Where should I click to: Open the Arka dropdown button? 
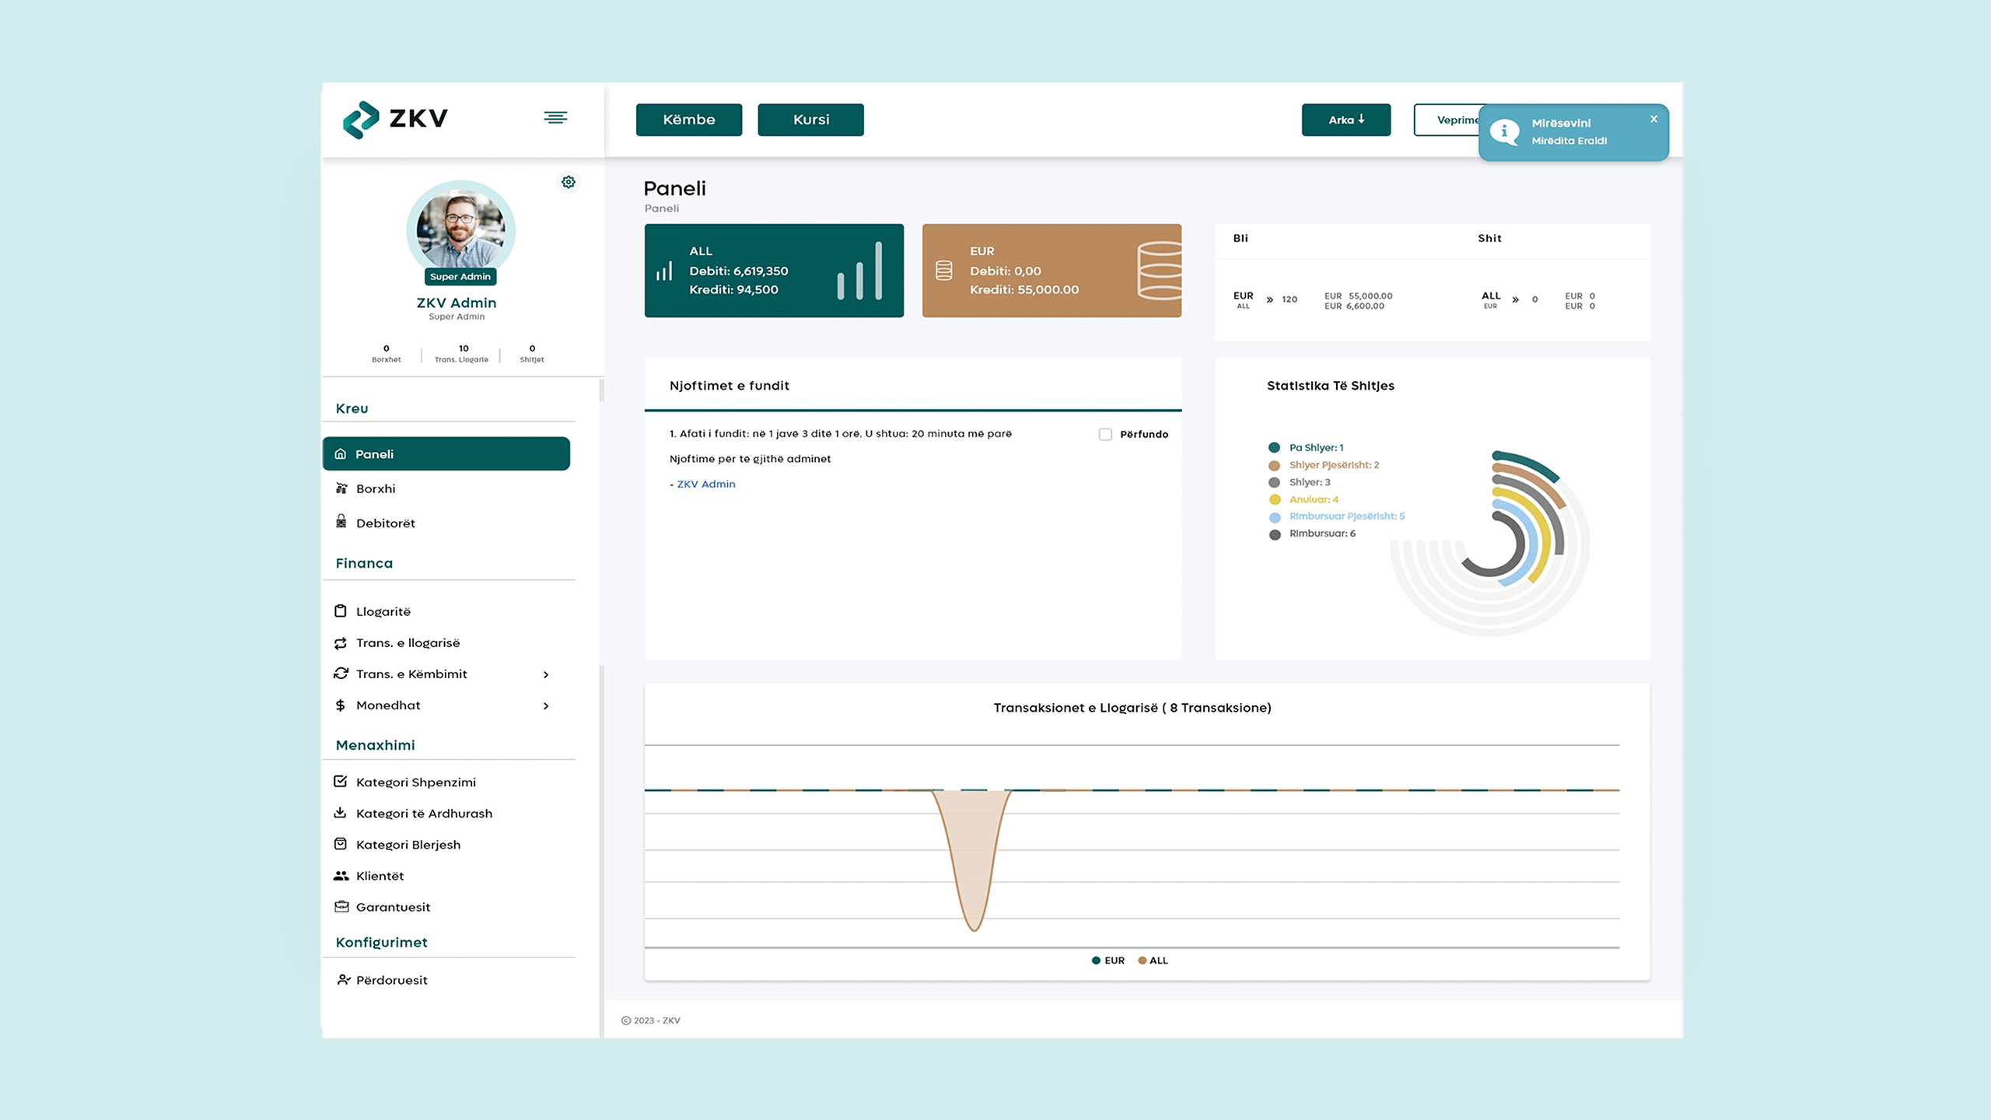[1345, 120]
